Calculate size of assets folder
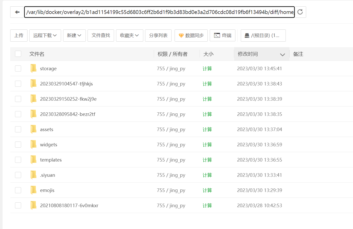The image size is (353, 229). pyautogui.click(x=207, y=129)
